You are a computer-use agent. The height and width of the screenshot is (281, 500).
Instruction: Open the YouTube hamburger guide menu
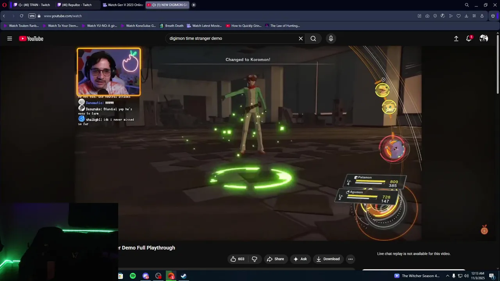(9, 39)
